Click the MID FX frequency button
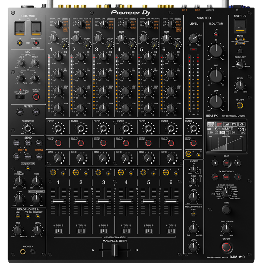263x263 pixels. click(226, 177)
